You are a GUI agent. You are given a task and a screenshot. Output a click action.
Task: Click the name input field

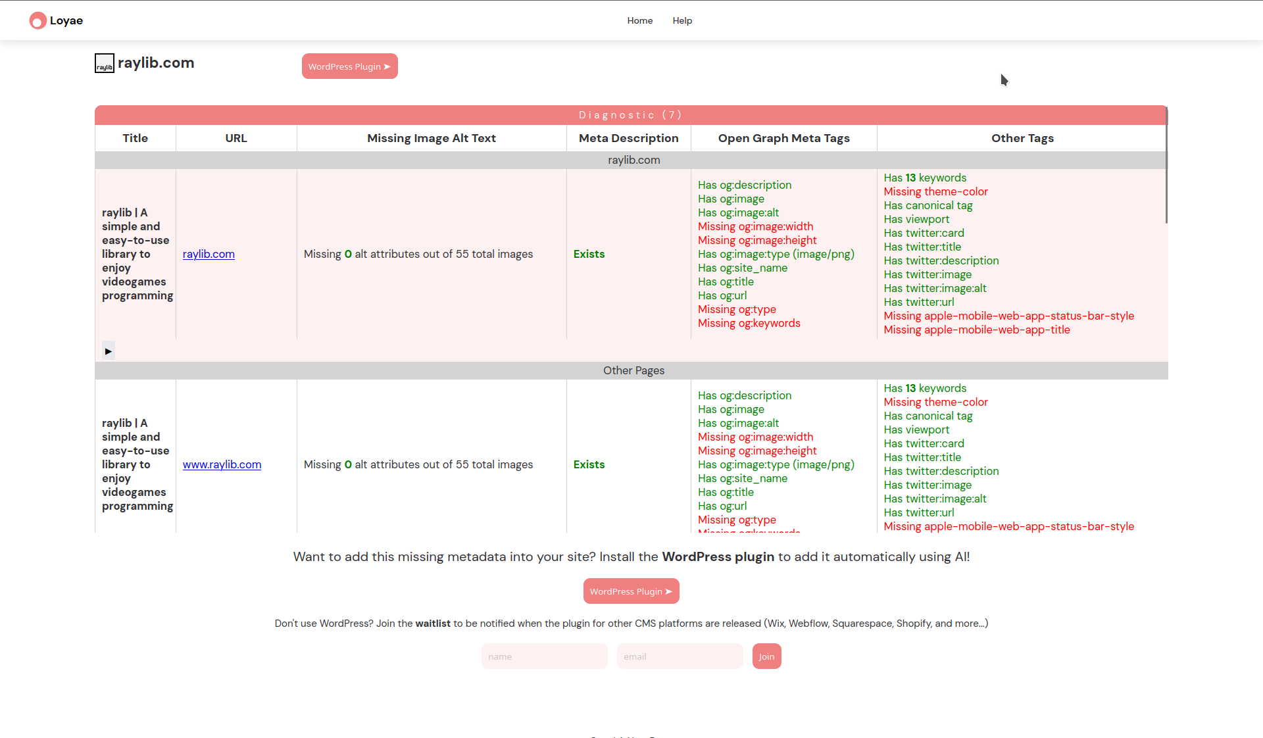click(545, 656)
